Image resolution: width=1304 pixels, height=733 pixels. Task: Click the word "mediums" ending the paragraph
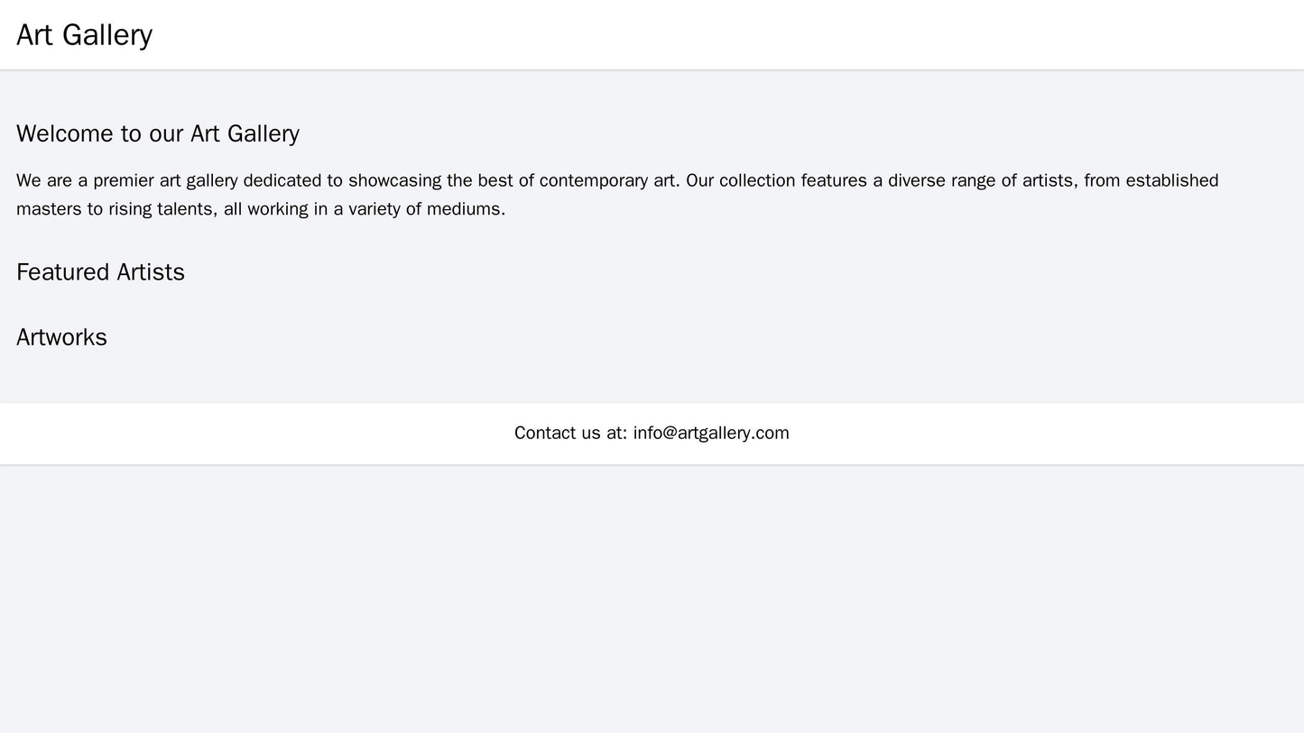(466, 209)
